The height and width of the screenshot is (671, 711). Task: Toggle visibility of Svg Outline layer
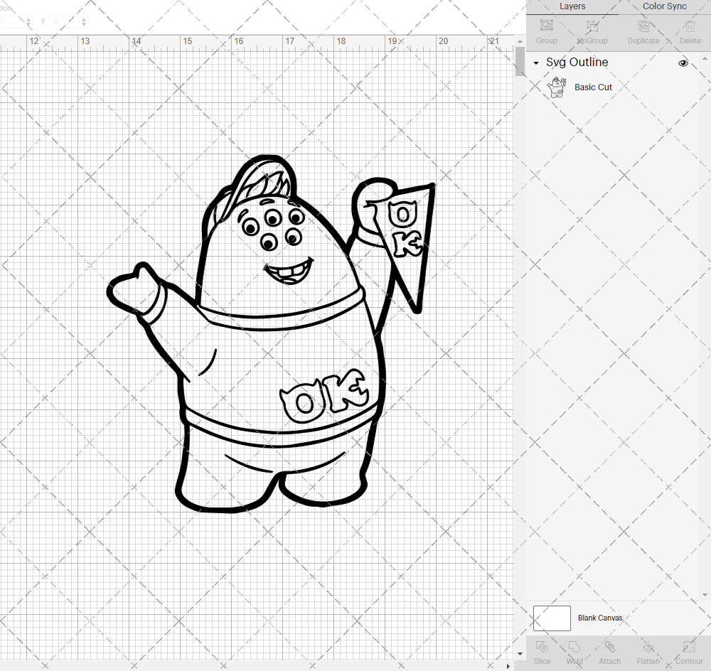point(683,63)
